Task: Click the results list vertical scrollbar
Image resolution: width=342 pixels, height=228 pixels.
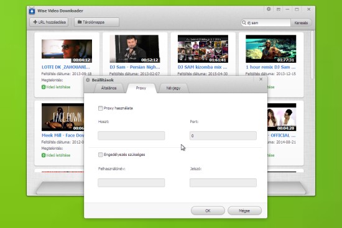Action: click(312, 55)
